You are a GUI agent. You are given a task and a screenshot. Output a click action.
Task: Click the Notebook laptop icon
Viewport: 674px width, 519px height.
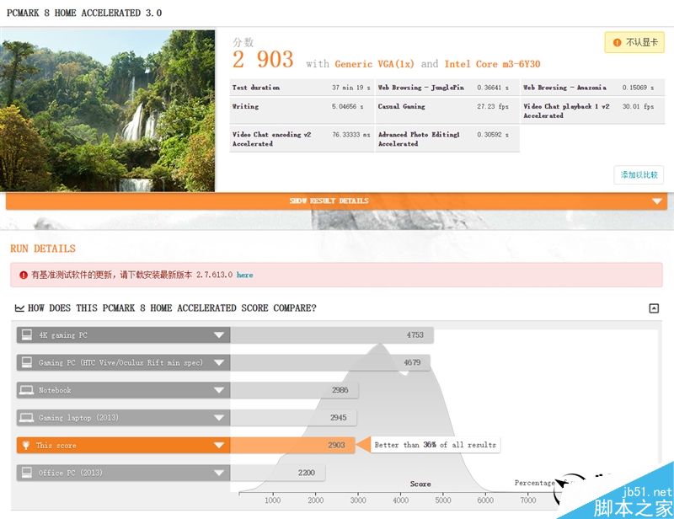27,390
